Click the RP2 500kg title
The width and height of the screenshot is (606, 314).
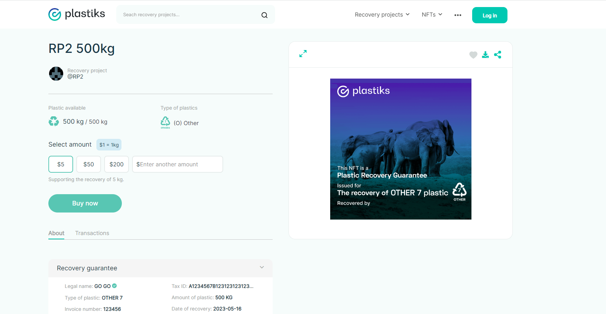(x=82, y=49)
